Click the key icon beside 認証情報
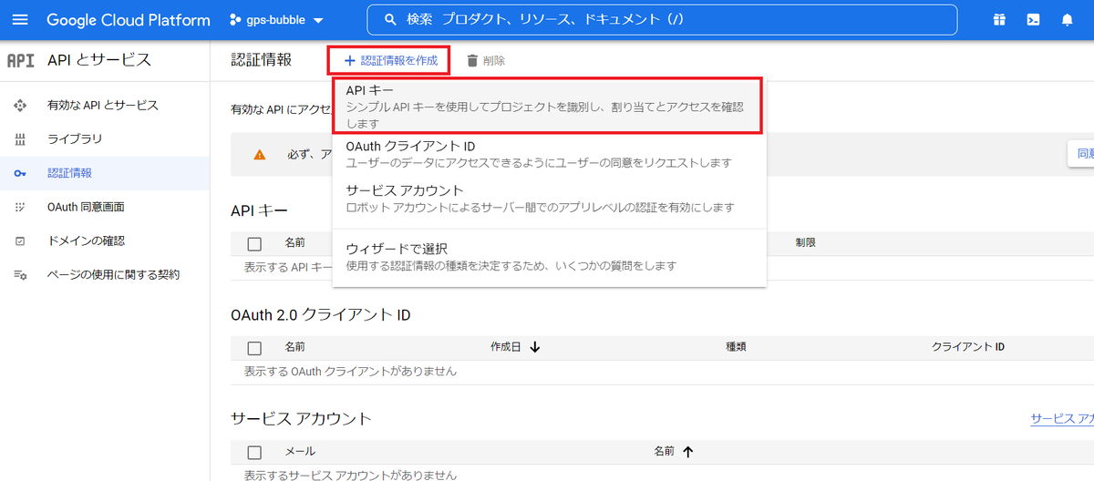The height and width of the screenshot is (481, 1094). pyautogui.click(x=20, y=173)
